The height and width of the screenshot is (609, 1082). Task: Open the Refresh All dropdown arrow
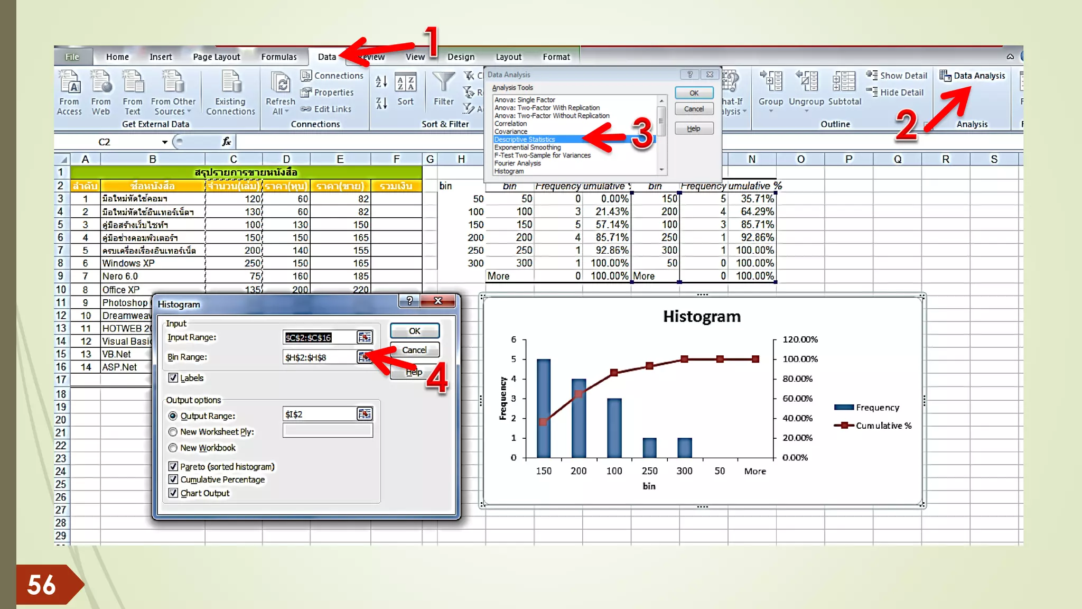click(287, 112)
